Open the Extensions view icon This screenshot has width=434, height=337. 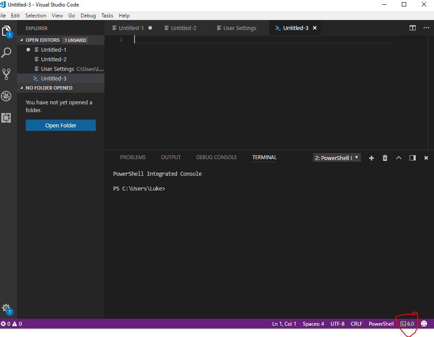[x=7, y=118]
